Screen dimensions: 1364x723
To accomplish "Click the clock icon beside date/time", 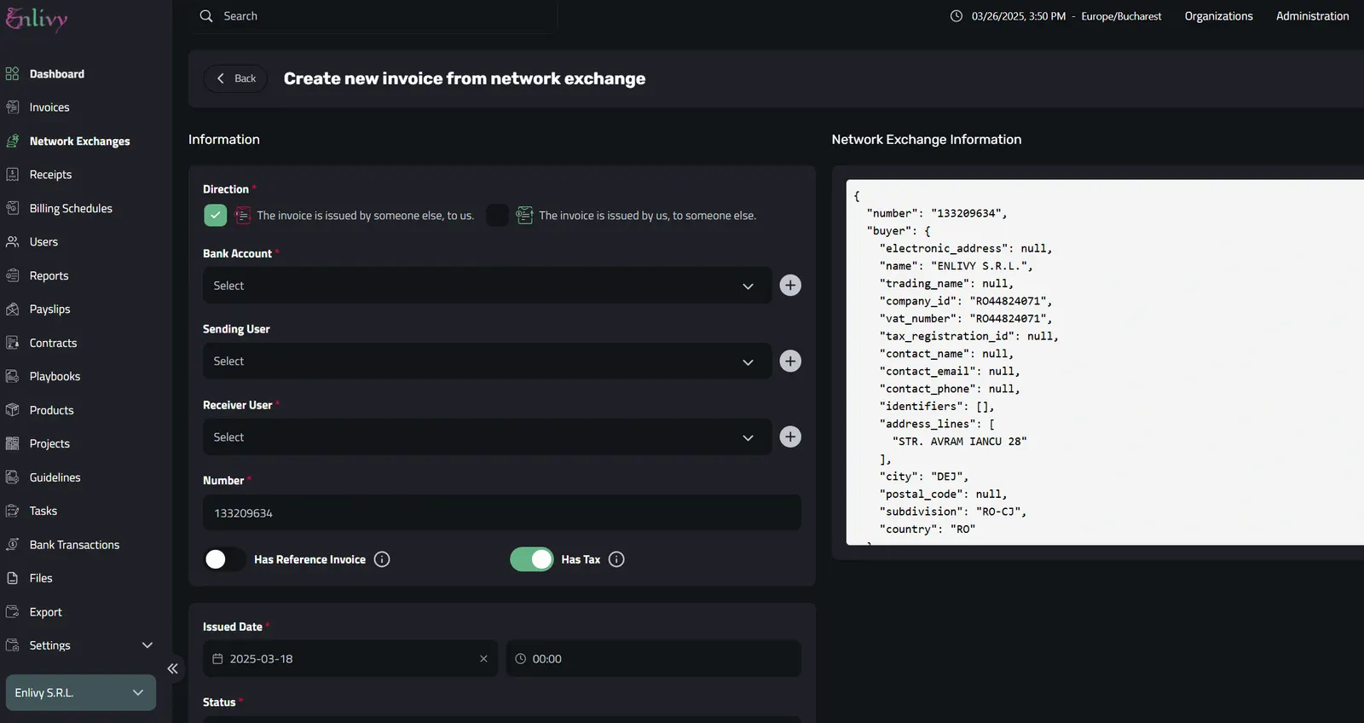I will 957,16.
